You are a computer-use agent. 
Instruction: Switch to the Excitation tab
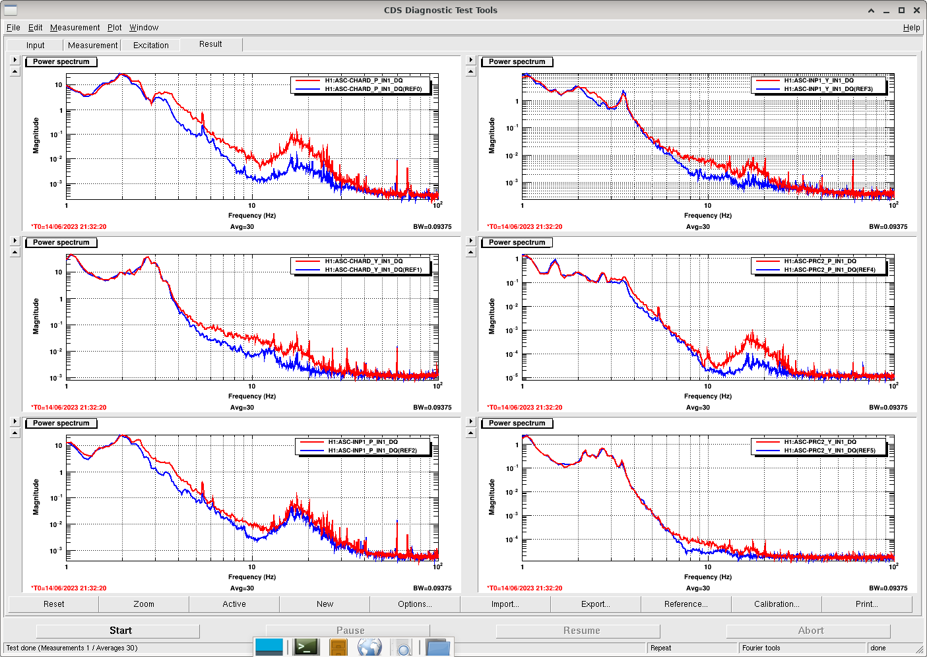(150, 46)
